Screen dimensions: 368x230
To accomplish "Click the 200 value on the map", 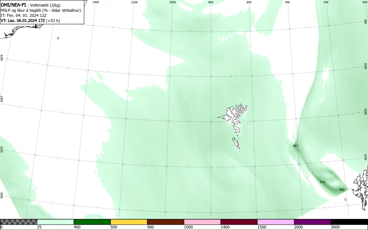I will [x=342, y=190].
